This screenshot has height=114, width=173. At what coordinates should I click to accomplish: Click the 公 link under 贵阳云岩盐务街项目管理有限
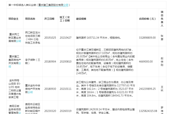click(20, 113)
